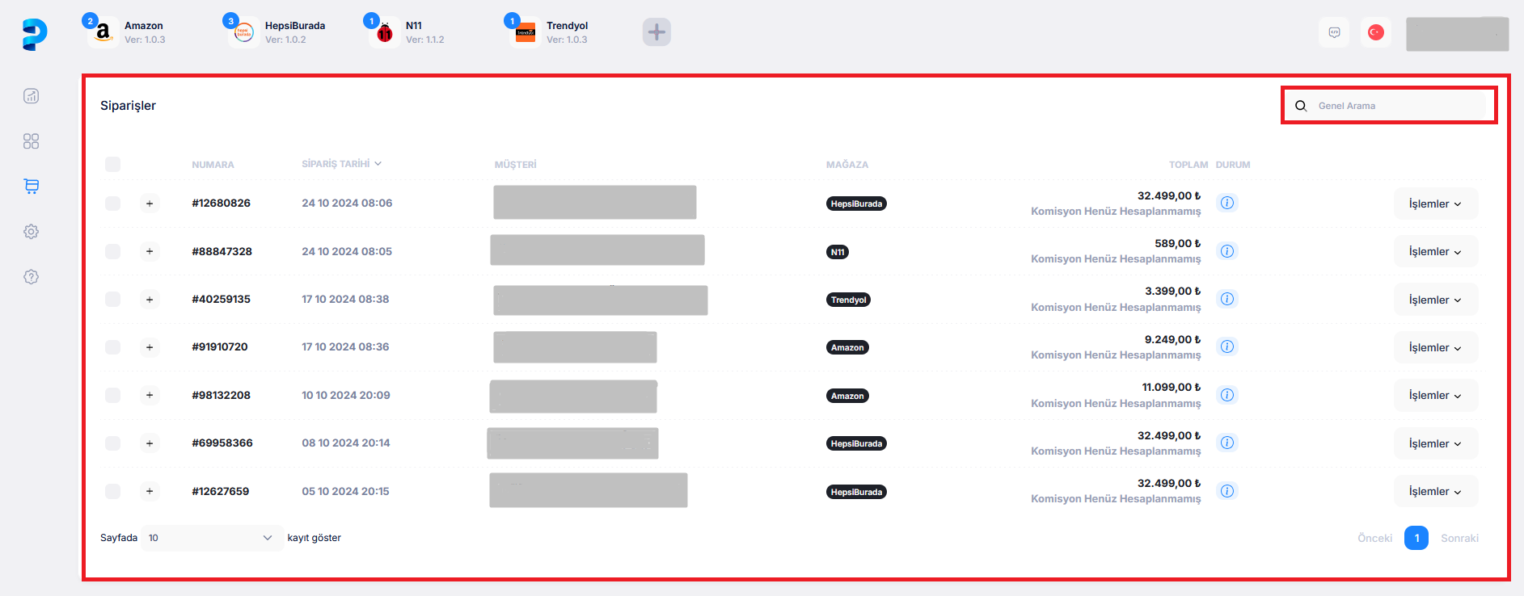This screenshot has width=1524, height=596.
Task: Open the orders cart icon in sidebar
Action: (x=31, y=187)
